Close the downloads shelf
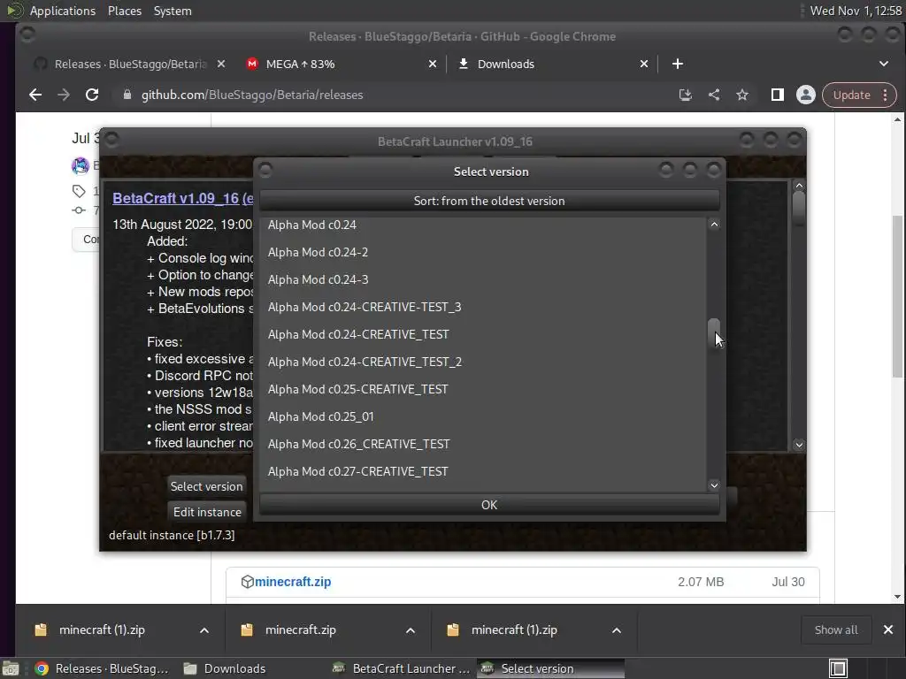This screenshot has height=679, width=906. click(888, 629)
